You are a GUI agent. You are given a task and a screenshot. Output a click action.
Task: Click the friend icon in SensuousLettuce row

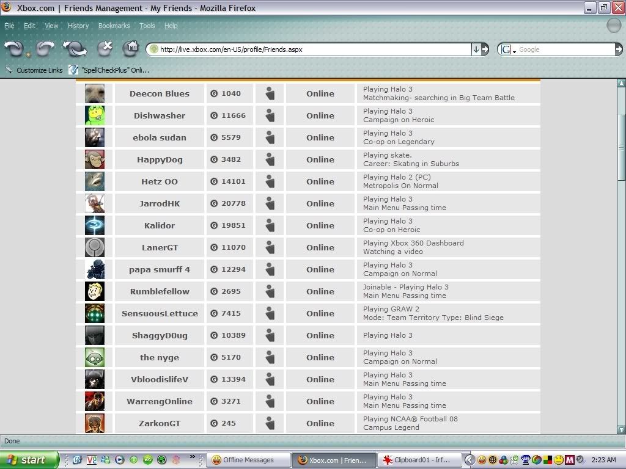270,313
